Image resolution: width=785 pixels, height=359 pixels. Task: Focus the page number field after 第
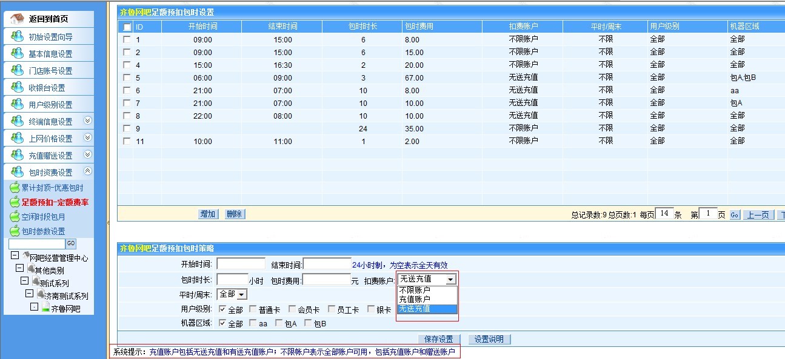[709, 214]
